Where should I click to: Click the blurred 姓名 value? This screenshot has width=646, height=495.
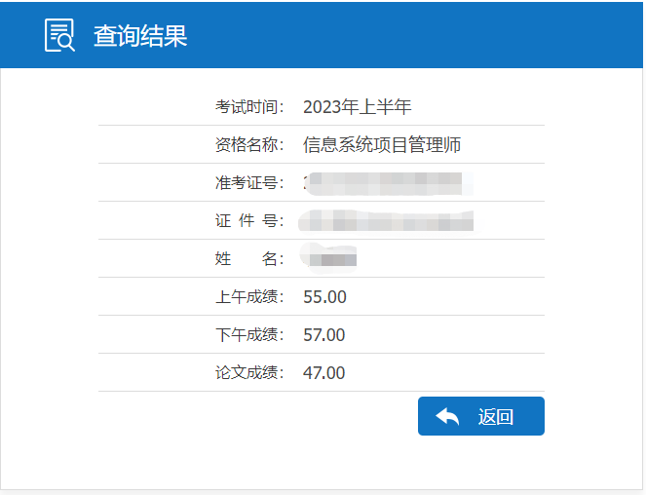coord(329,258)
